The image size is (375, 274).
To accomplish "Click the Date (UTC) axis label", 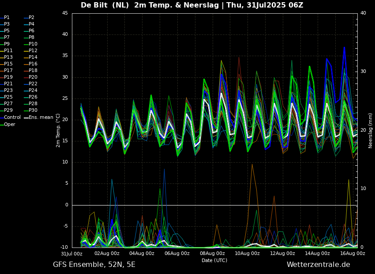I will point(214,260).
